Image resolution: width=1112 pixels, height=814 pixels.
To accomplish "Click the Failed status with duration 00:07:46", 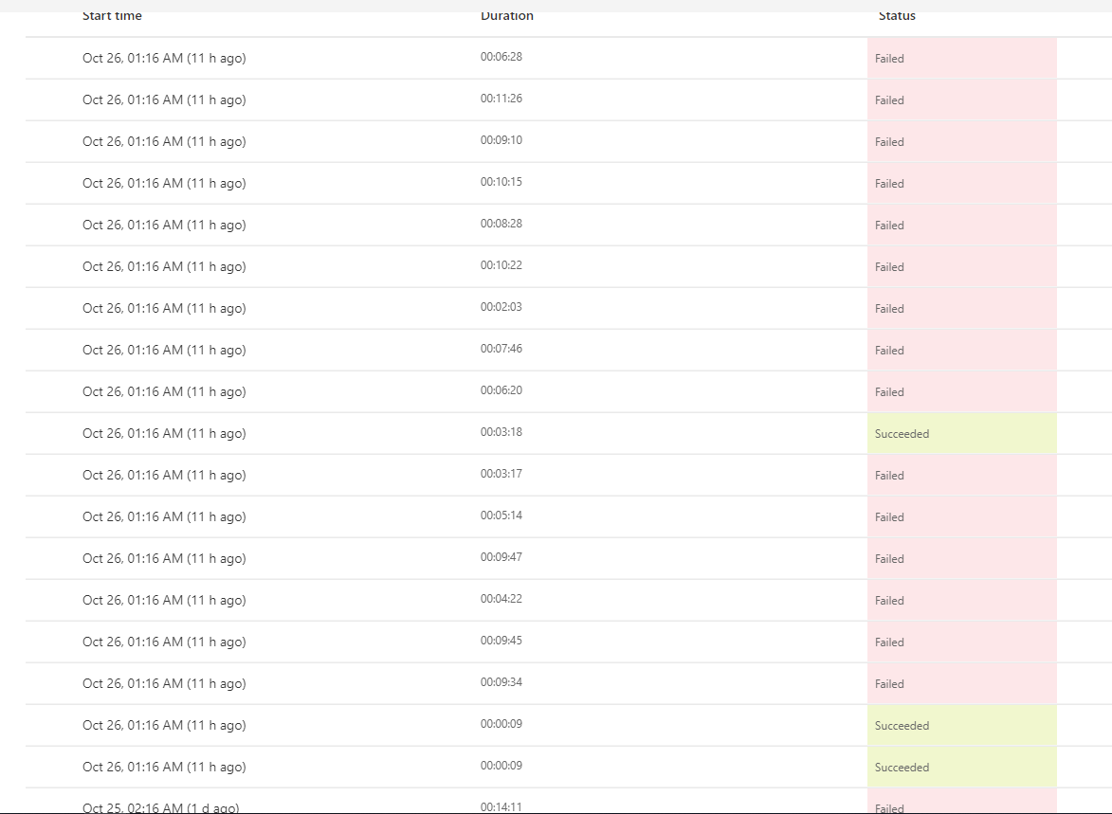I will [x=889, y=350].
